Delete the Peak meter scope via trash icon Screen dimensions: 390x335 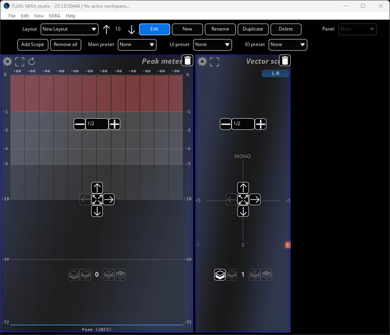[188, 61]
